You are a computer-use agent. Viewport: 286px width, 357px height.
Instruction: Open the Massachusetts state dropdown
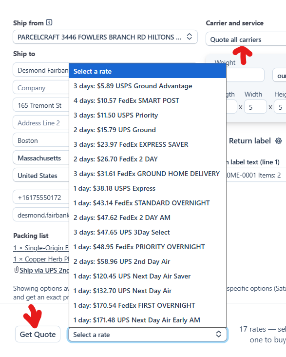tap(41, 158)
